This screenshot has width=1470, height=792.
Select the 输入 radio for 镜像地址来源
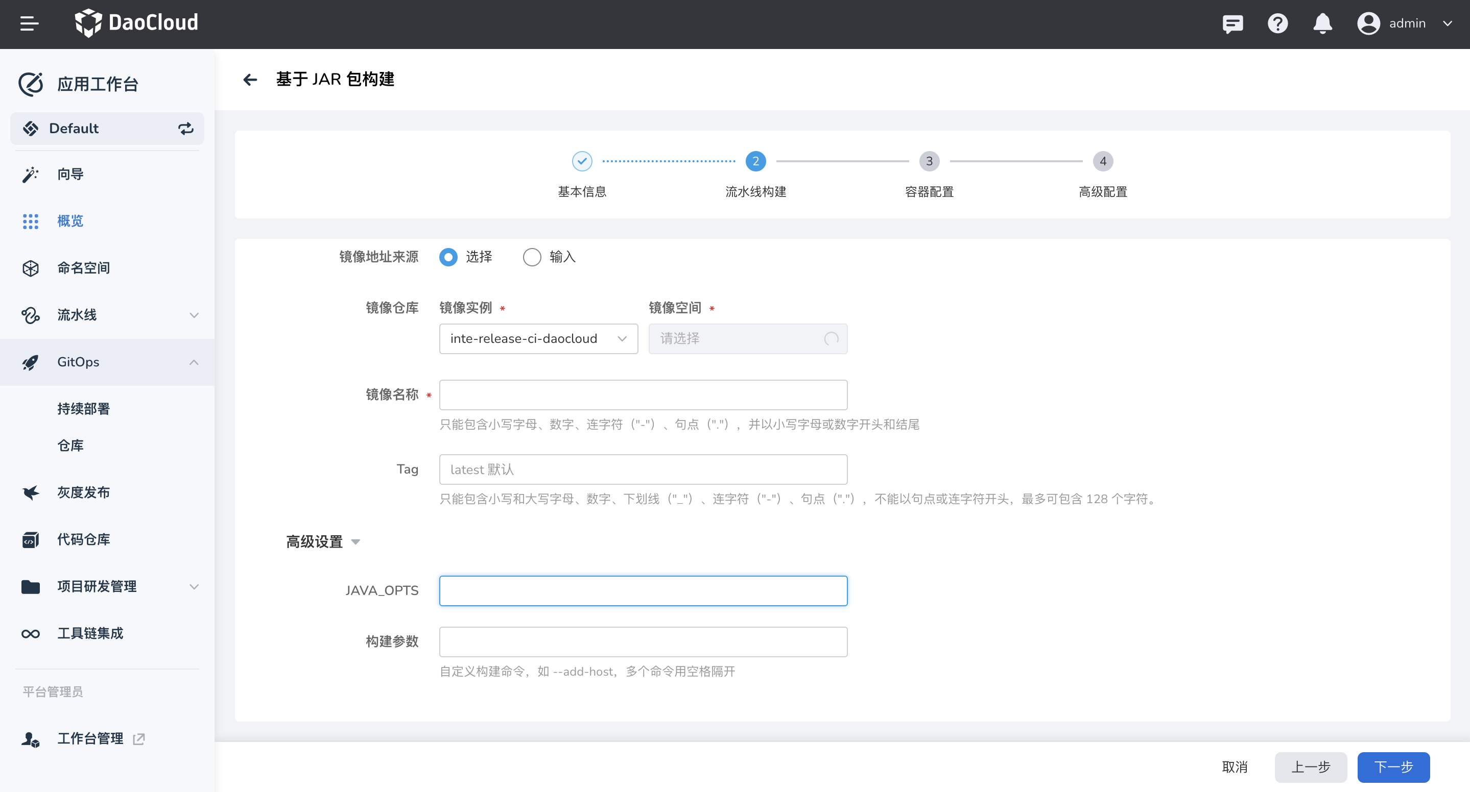pyautogui.click(x=532, y=257)
